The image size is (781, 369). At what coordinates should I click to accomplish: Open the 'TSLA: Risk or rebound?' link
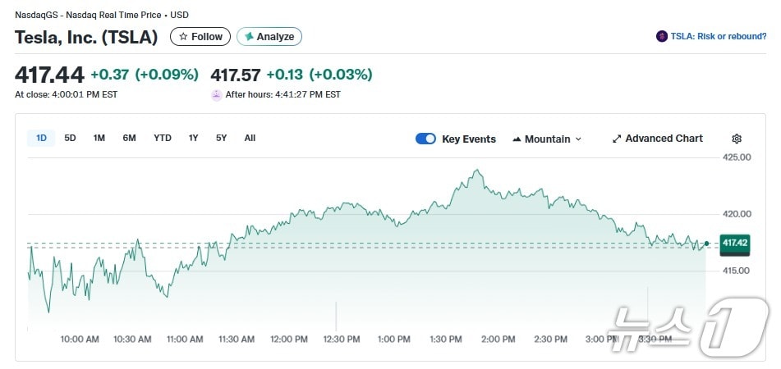pos(718,37)
